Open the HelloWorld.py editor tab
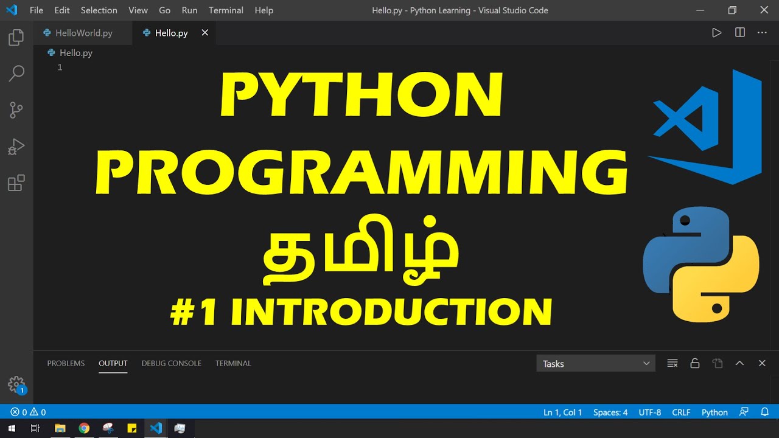The height and width of the screenshot is (438, 779). [83, 33]
